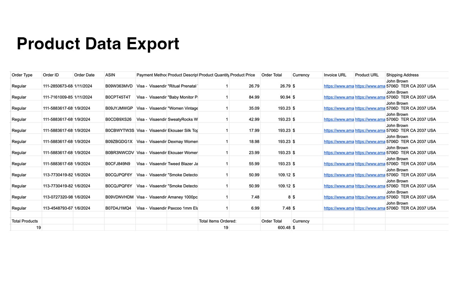This screenshot has width=455, height=284.
Task: Click the 'Total Products' label
Action: [x=25, y=221]
